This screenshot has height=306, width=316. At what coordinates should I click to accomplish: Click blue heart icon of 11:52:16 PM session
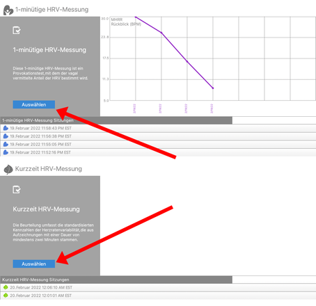(x=6, y=152)
